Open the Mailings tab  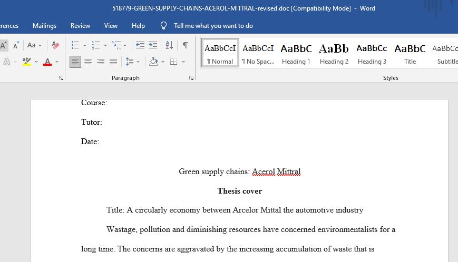[44, 26]
